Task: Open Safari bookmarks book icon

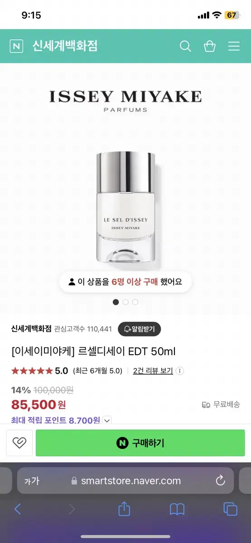Action: tap(177, 510)
